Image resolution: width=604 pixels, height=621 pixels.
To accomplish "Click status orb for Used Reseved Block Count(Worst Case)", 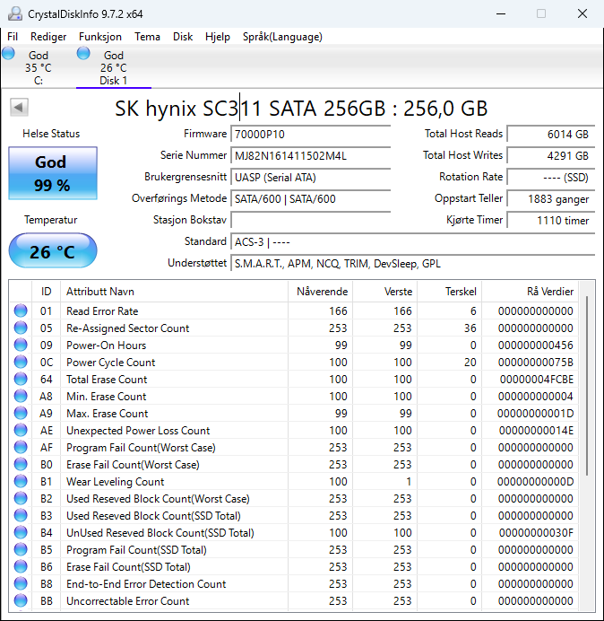I will (21, 498).
